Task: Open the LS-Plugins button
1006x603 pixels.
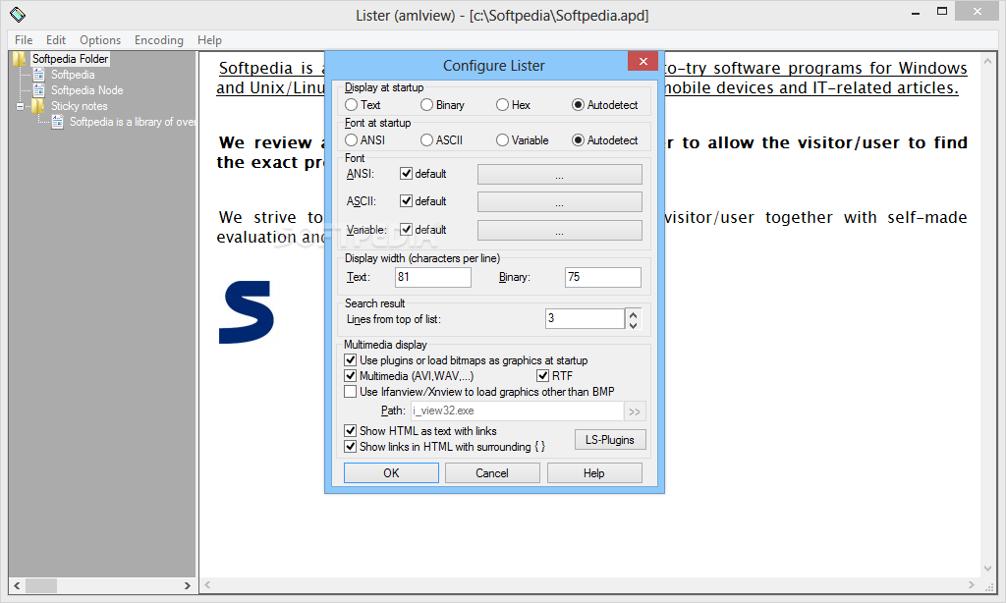Action: point(610,440)
